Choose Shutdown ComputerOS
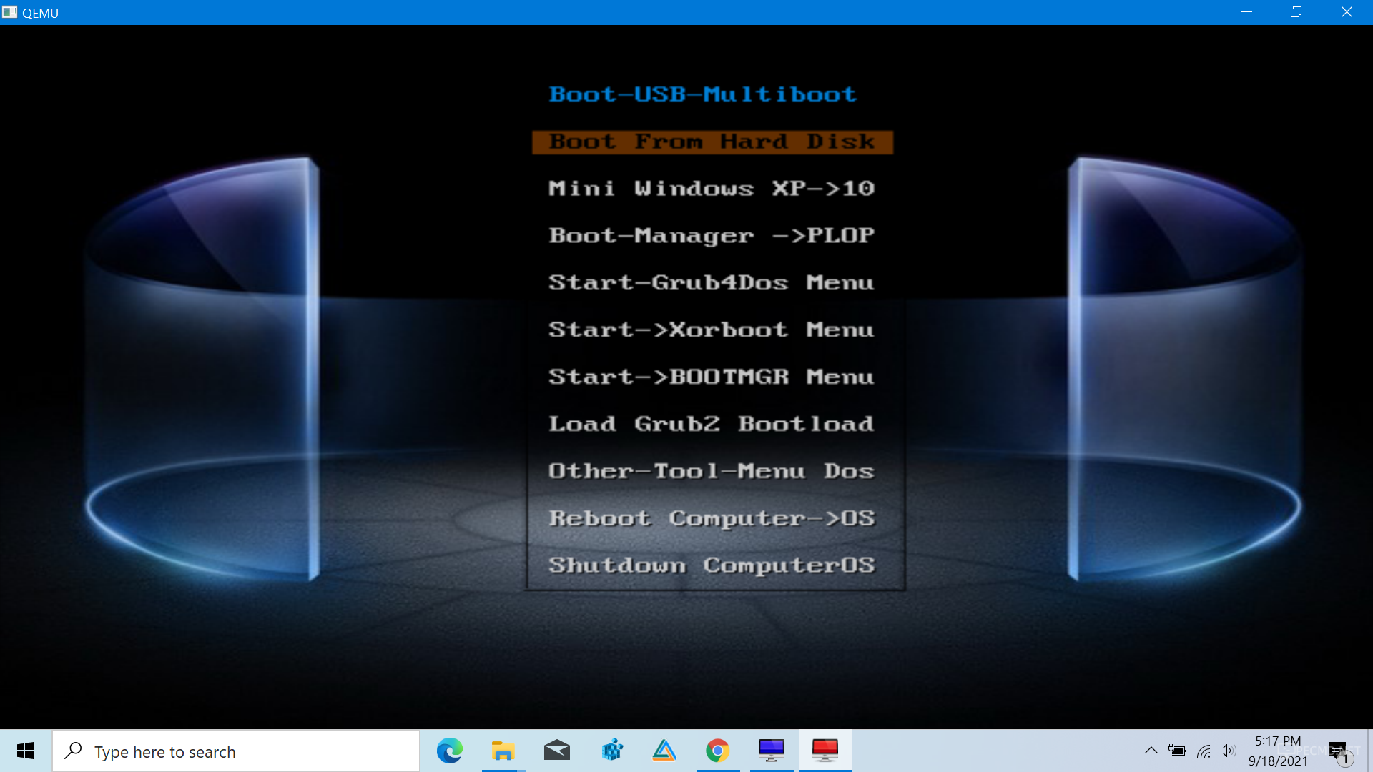1373x772 pixels. point(712,565)
